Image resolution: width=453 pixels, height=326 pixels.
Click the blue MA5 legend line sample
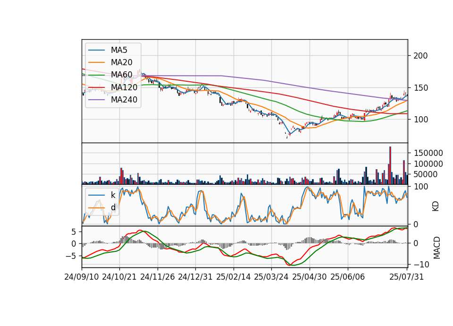96,51
